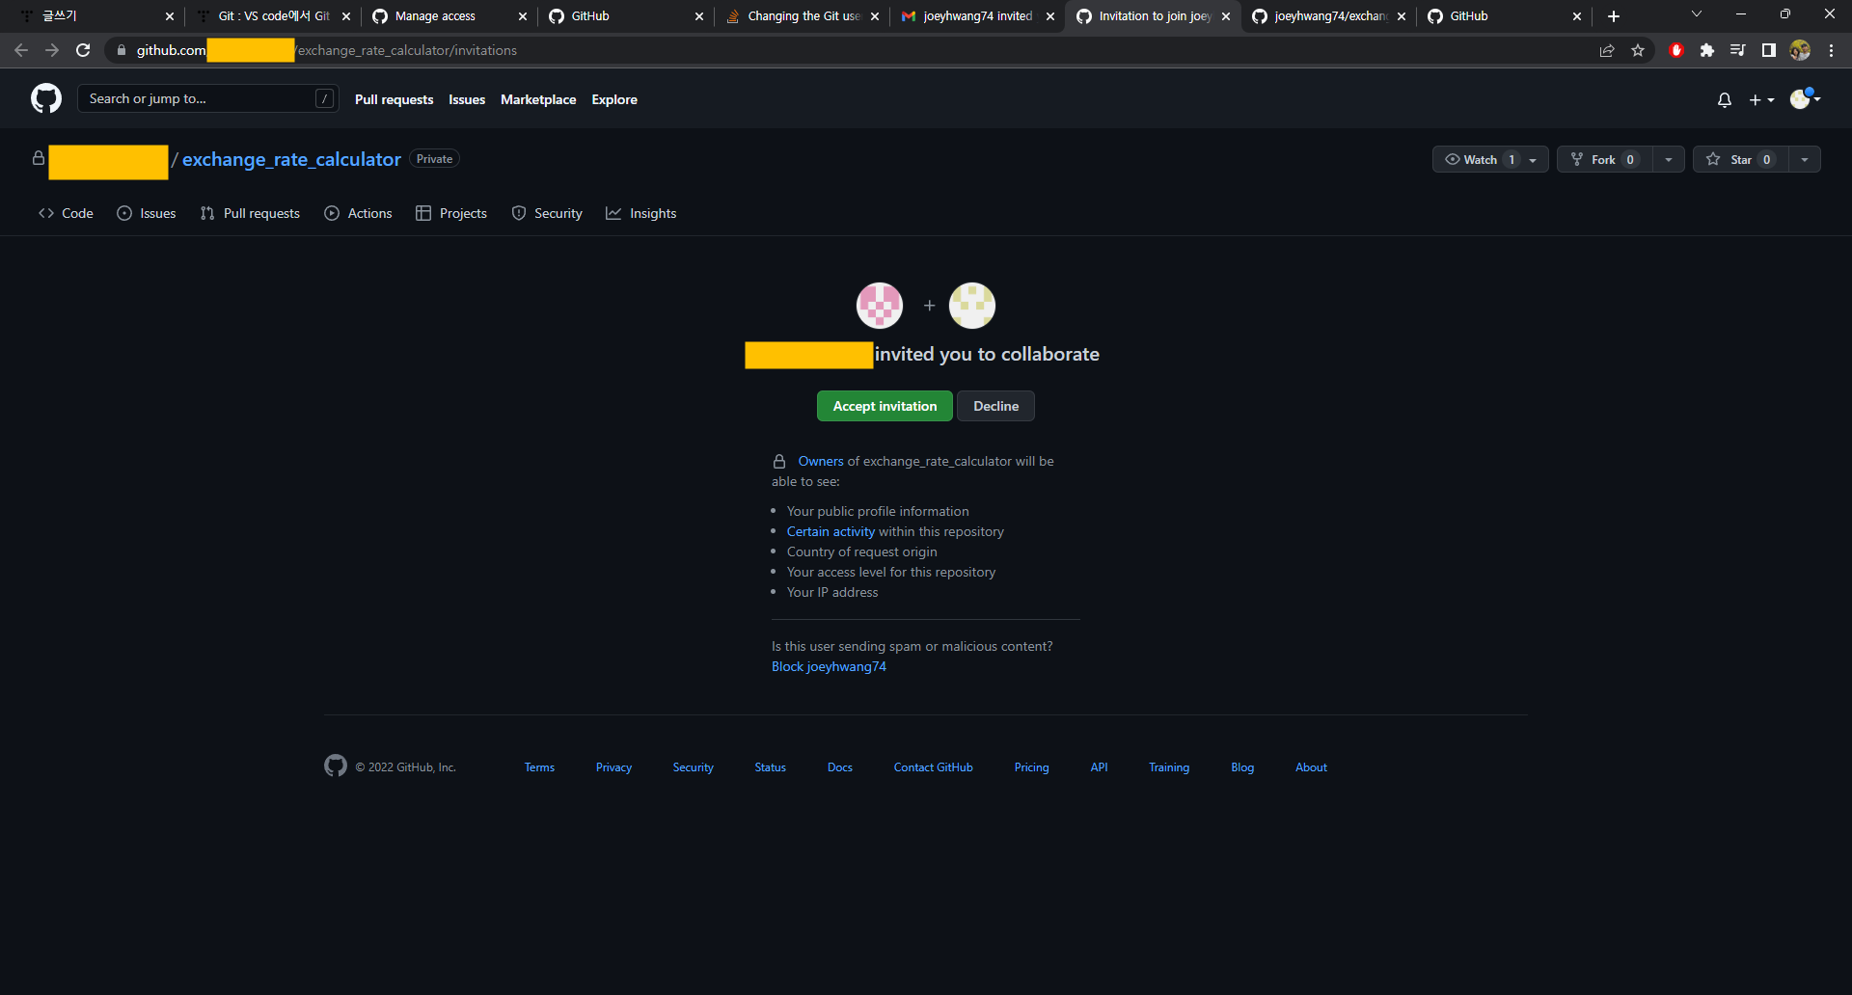Open the user avatar menu

click(x=1805, y=98)
